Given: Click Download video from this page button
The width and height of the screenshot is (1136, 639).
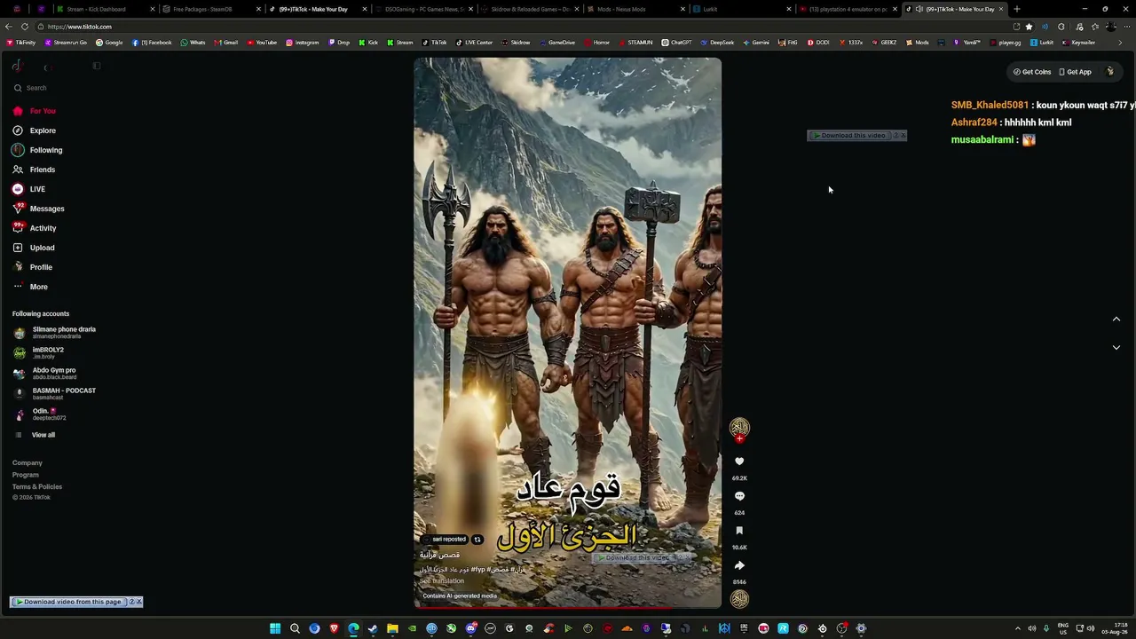Looking at the screenshot, I should tap(68, 602).
